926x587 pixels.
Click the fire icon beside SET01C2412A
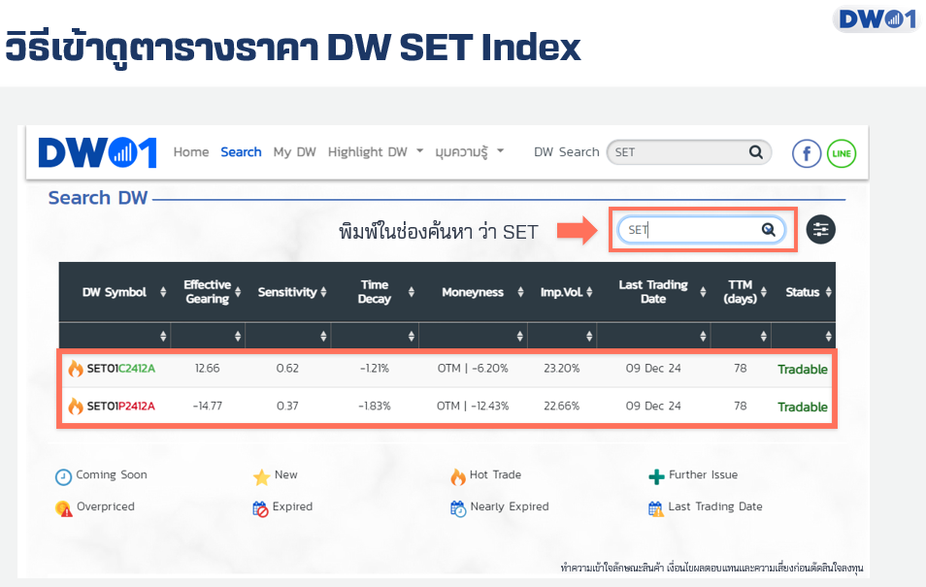[75, 369]
